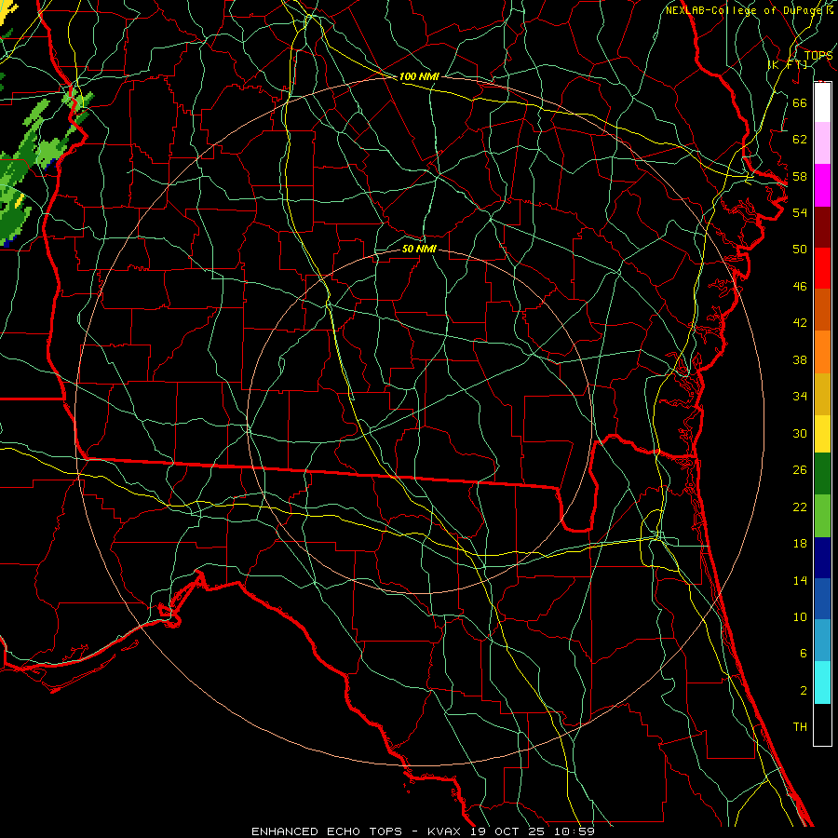Click the legend value 30

(x=800, y=433)
